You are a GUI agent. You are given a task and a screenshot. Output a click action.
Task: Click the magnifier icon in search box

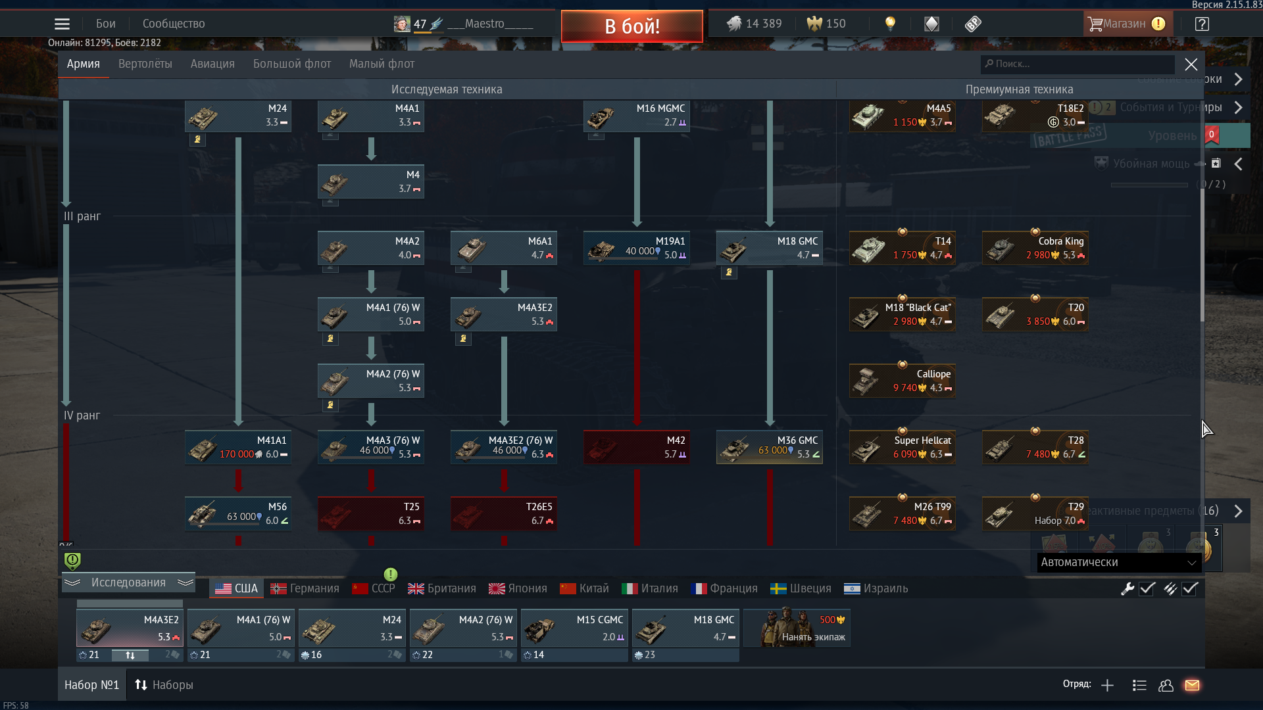(x=989, y=64)
